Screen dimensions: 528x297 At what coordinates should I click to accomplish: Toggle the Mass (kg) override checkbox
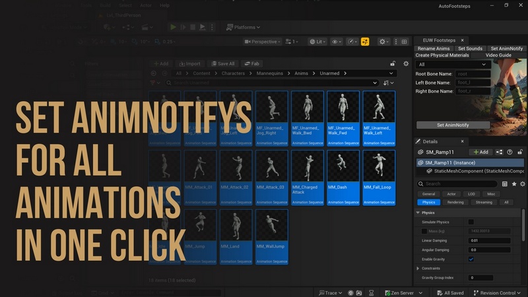pos(424,231)
